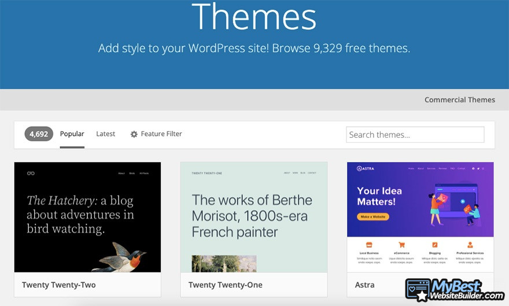Click the Astra logo in theme preview
Screen dimensions: 509x306
click(x=366, y=168)
